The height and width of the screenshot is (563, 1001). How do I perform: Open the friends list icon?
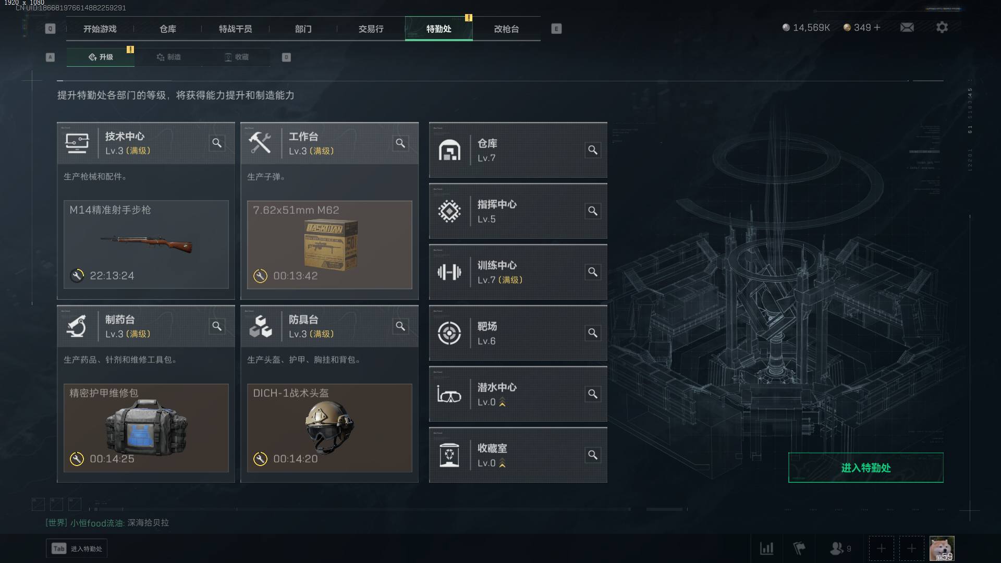point(840,548)
